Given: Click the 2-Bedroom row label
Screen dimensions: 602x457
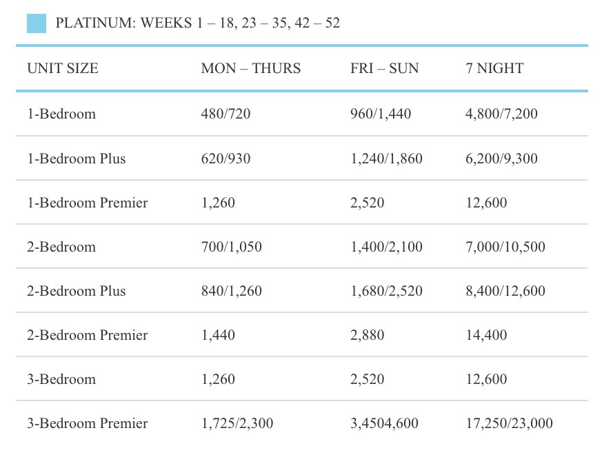Looking at the screenshot, I should tap(61, 247).
